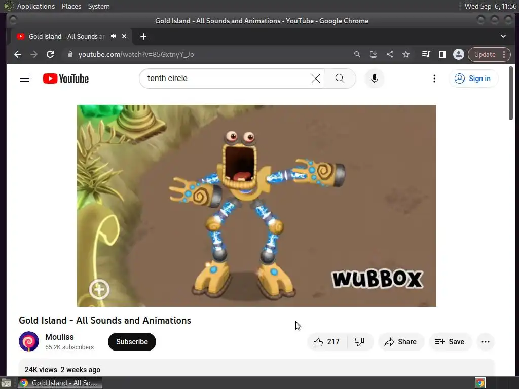
Task: Click the video title Gold Island text
Action: point(104,320)
